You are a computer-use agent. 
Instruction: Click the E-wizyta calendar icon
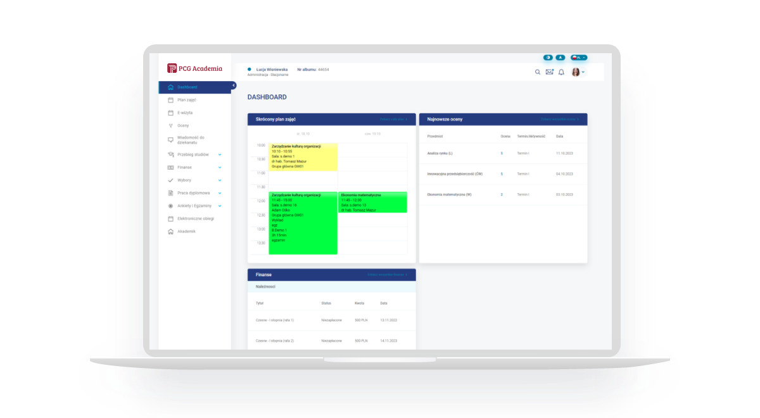pyautogui.click(x=170, y=113)
